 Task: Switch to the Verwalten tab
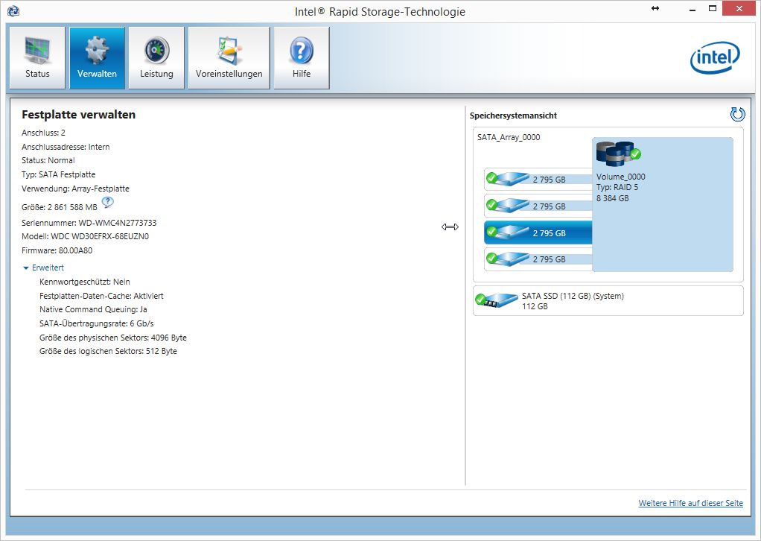pos(97,58)
